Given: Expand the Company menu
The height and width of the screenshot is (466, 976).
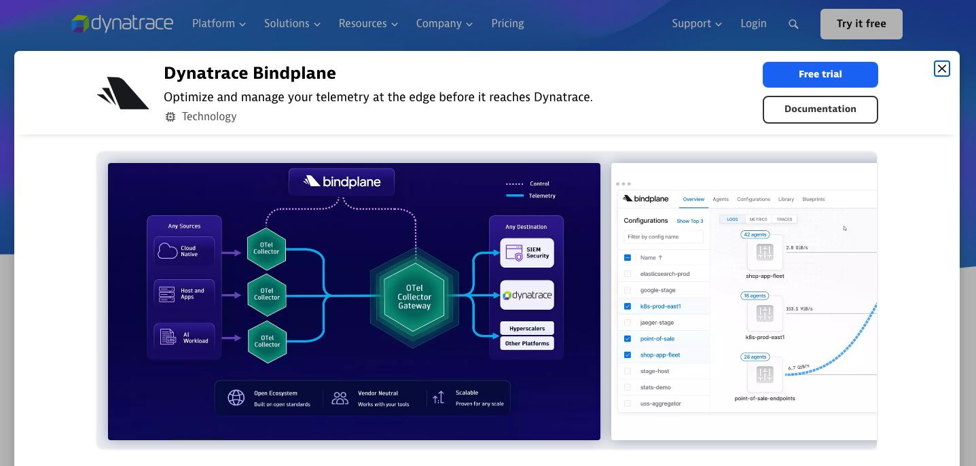Looking at the screenshot, I should (x=444, y=23).
